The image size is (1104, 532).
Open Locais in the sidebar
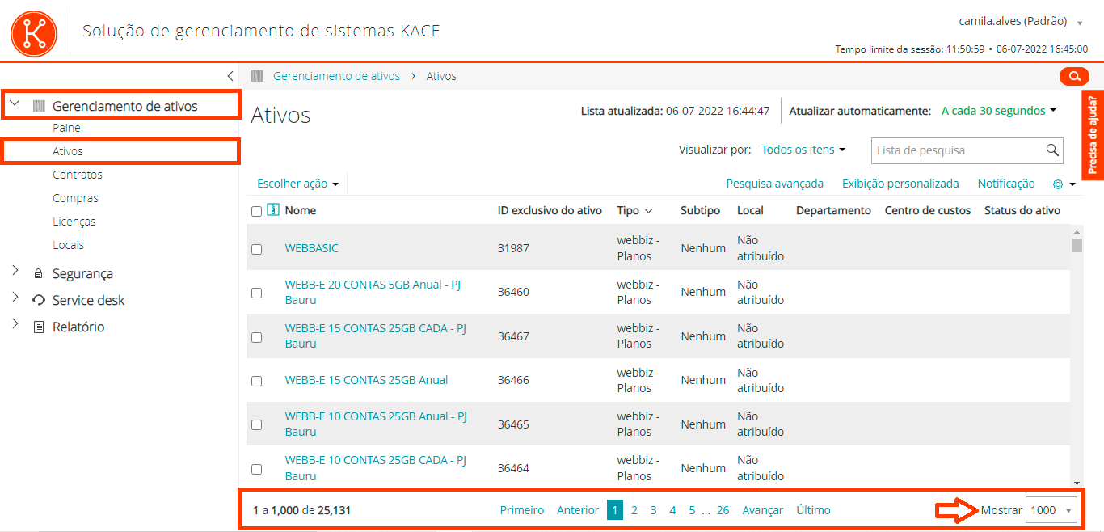[69, 245]
